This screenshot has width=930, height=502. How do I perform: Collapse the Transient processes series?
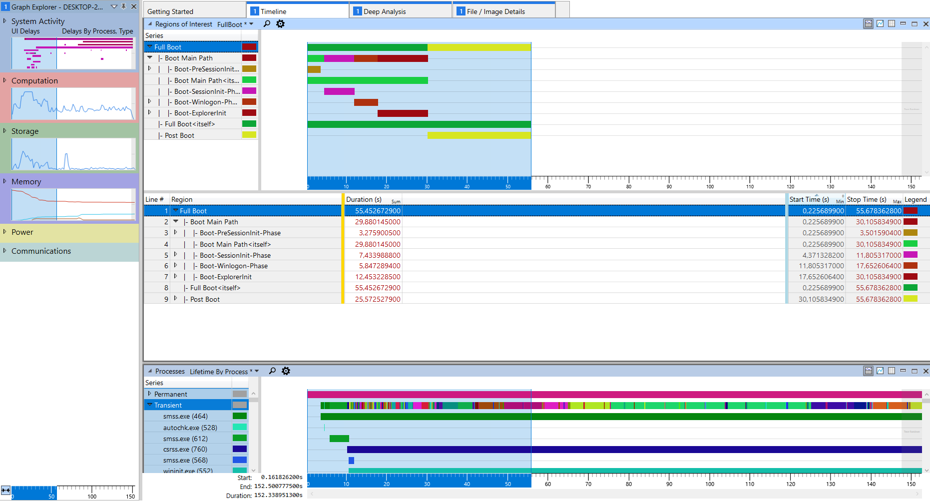[149, 405]
